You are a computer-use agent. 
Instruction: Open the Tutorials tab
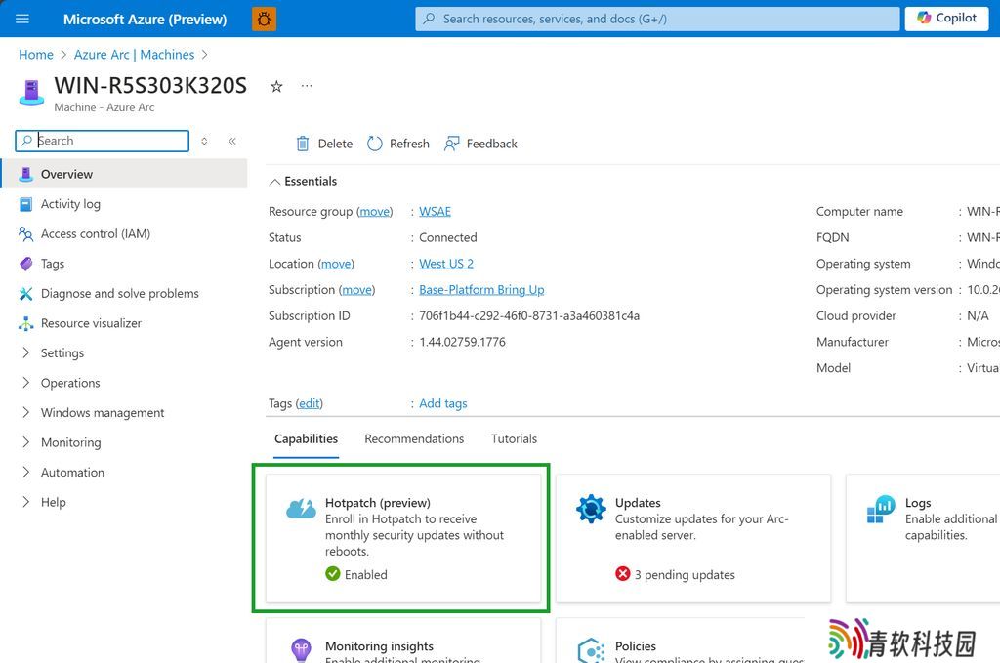coord(514,438)
